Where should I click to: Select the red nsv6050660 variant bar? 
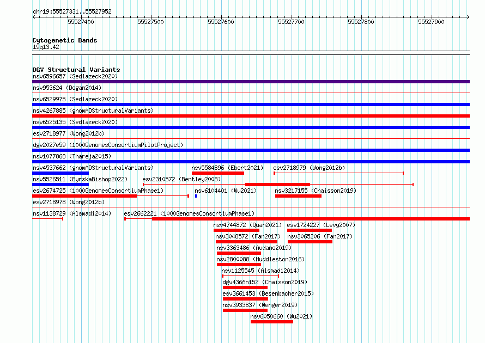pos(272,322)
